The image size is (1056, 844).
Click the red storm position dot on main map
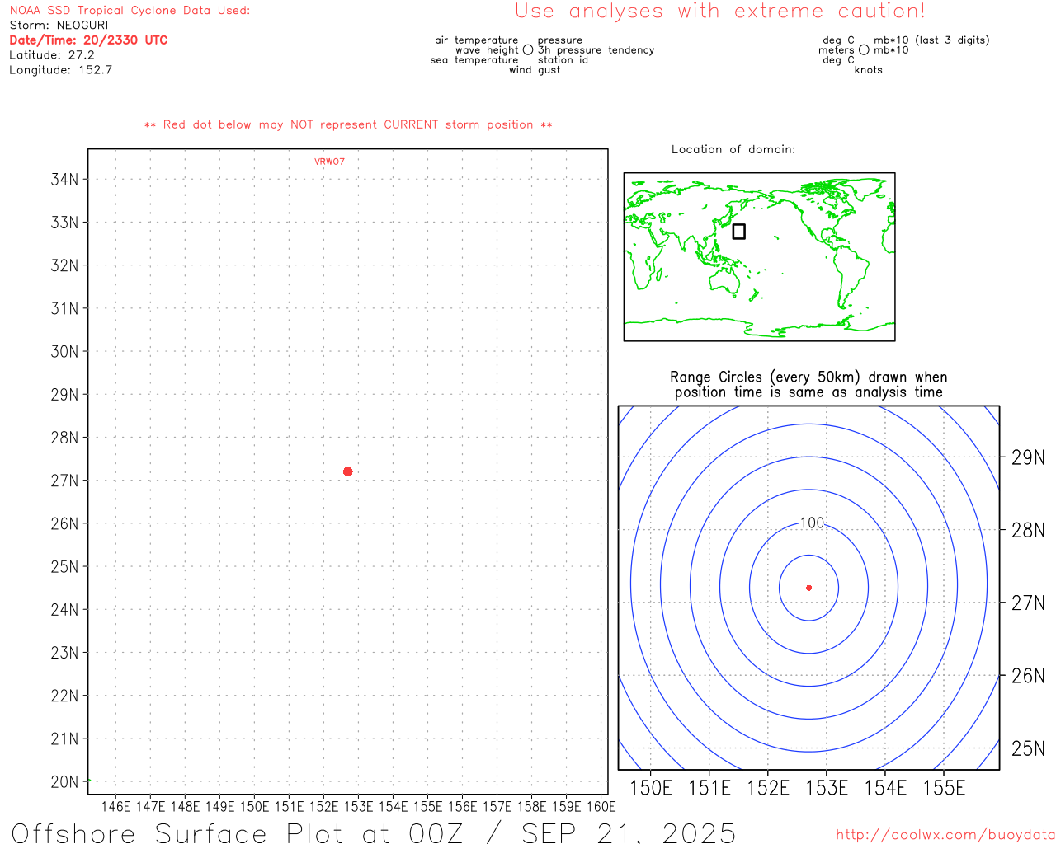point(348,471)
